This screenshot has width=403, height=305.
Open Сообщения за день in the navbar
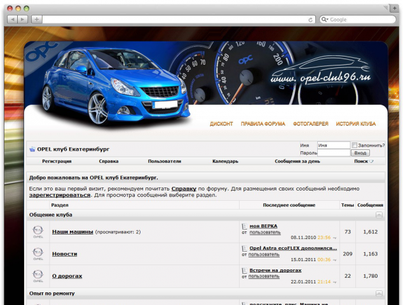pyautogui.click(x=297, y=161)
